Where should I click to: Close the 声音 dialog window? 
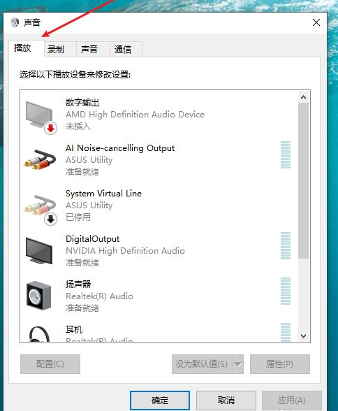(x=316, y=22)
